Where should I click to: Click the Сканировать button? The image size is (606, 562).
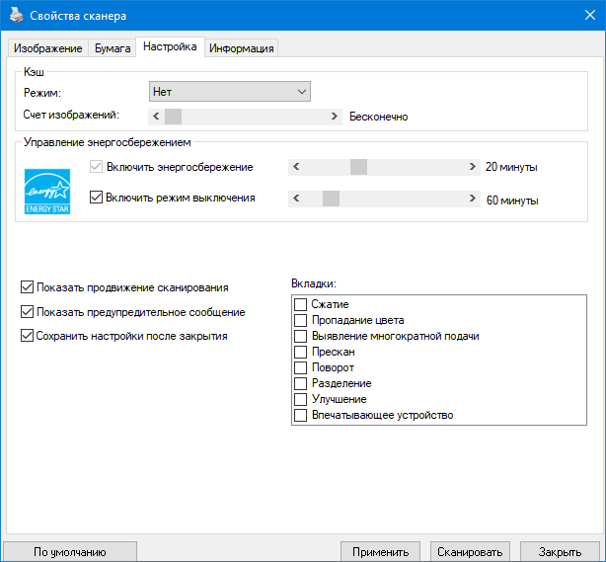[470, 551]
